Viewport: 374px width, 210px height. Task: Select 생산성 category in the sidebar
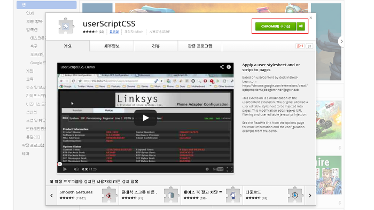pos(32,112)
